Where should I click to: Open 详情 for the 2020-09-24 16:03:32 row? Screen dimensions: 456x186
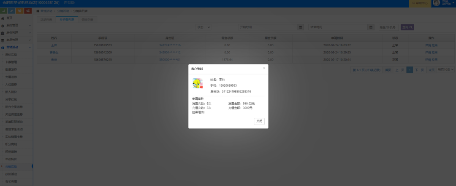[428, 45]
